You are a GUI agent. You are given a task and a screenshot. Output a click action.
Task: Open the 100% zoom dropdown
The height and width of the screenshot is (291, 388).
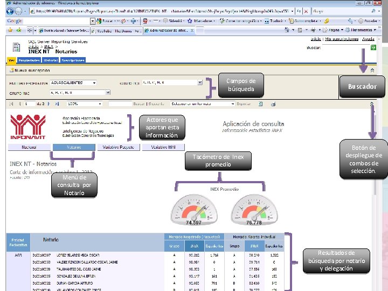click(x=85, y=104)
